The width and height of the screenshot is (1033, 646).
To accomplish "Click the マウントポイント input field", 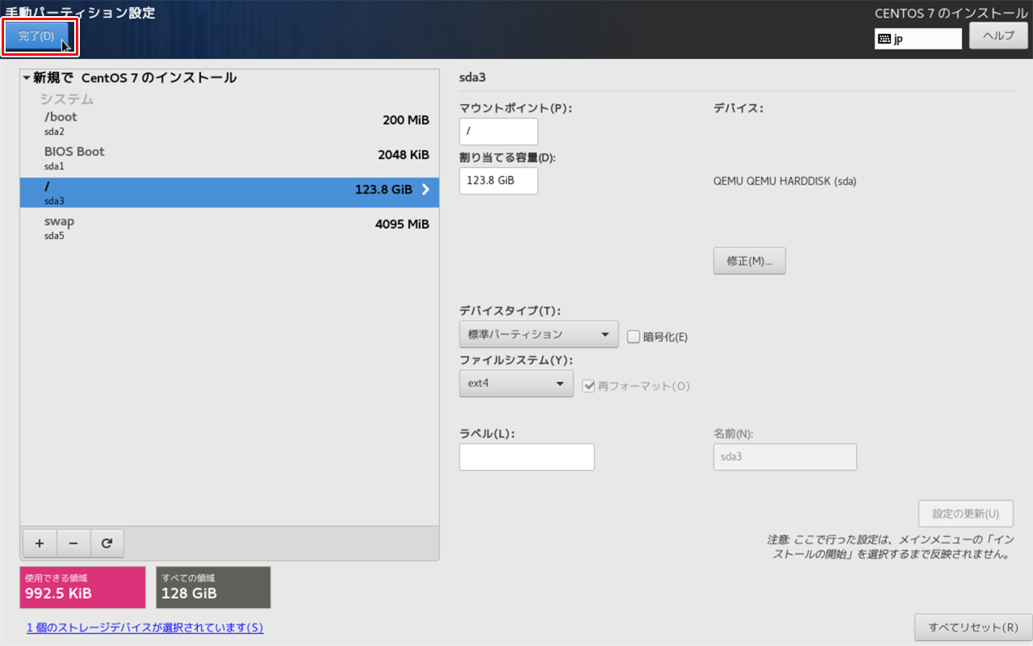I will (498, 131).
